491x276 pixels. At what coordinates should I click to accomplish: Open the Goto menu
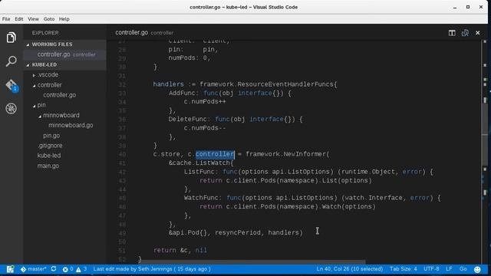click(x=49, y=19)
